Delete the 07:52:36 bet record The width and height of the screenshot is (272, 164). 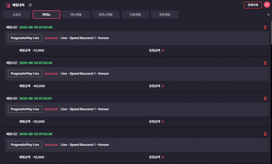(x=265, y=134)
